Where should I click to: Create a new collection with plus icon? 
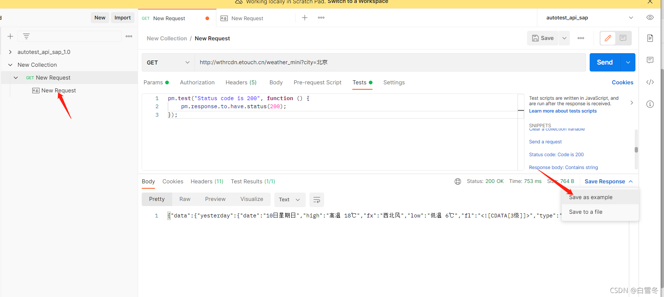click(10, 36)
